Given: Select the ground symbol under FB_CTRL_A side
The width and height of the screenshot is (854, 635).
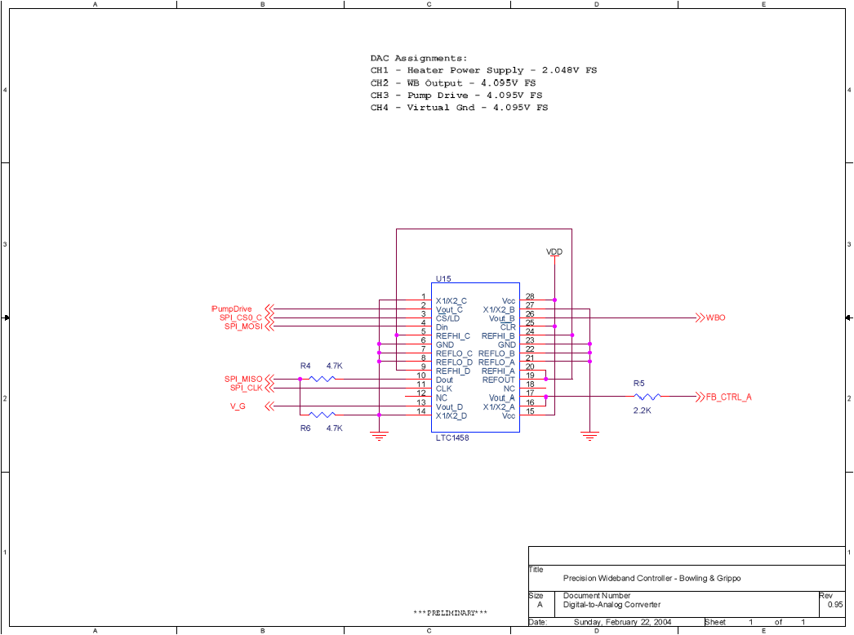Looking at the screenshot, I should [x=589, y=436].
